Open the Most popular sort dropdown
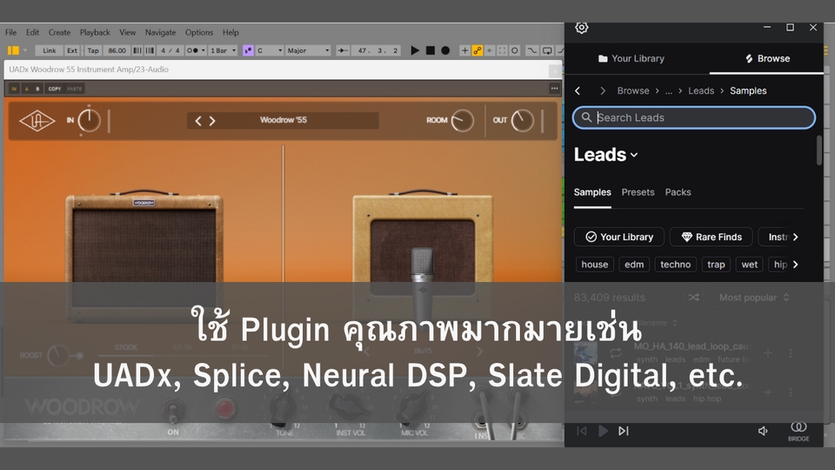The image size is (835, 470). pos(754,298)
